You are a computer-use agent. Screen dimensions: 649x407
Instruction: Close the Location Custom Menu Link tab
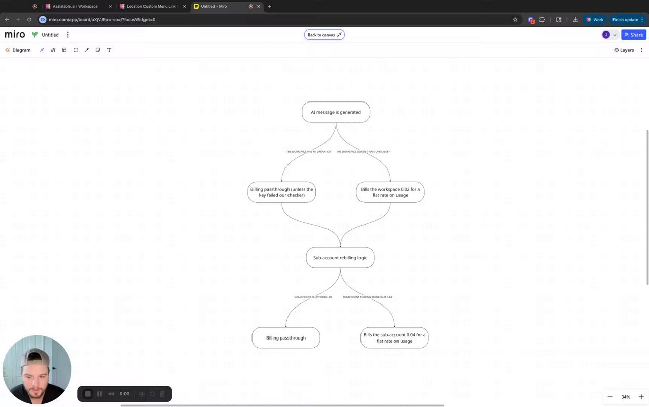184,6
